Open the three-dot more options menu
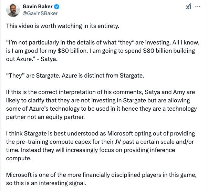The height and width of the screenshot is (191, 208). pos(198,7)
